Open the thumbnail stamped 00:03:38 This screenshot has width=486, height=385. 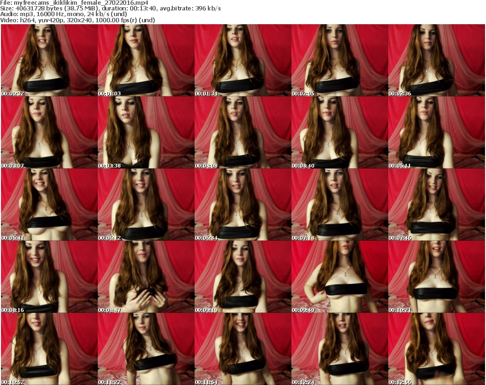click(146, 132)
